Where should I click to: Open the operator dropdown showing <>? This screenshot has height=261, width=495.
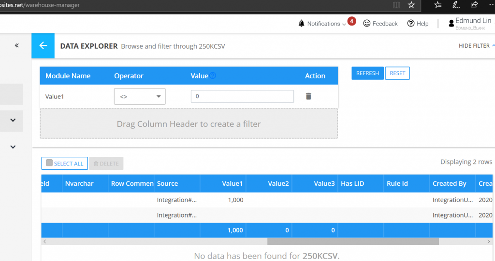[x=140, y=96]
